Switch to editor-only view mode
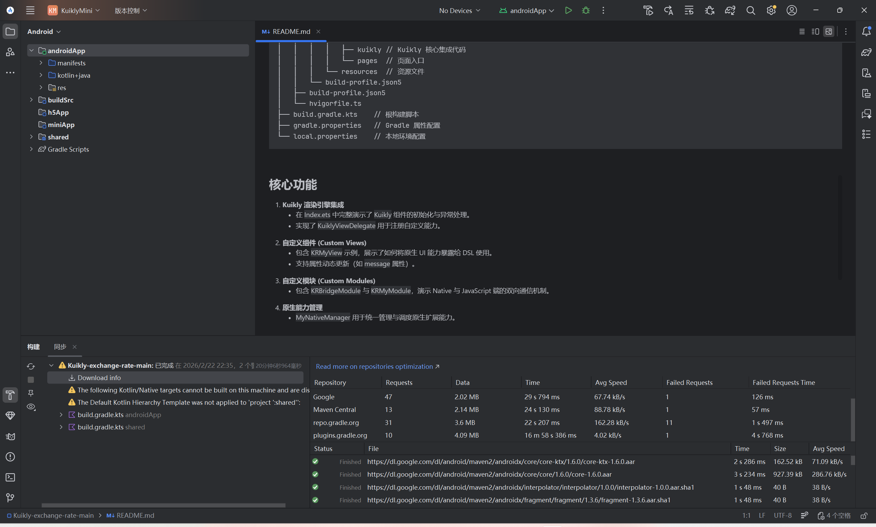 (x=802, y=32)
